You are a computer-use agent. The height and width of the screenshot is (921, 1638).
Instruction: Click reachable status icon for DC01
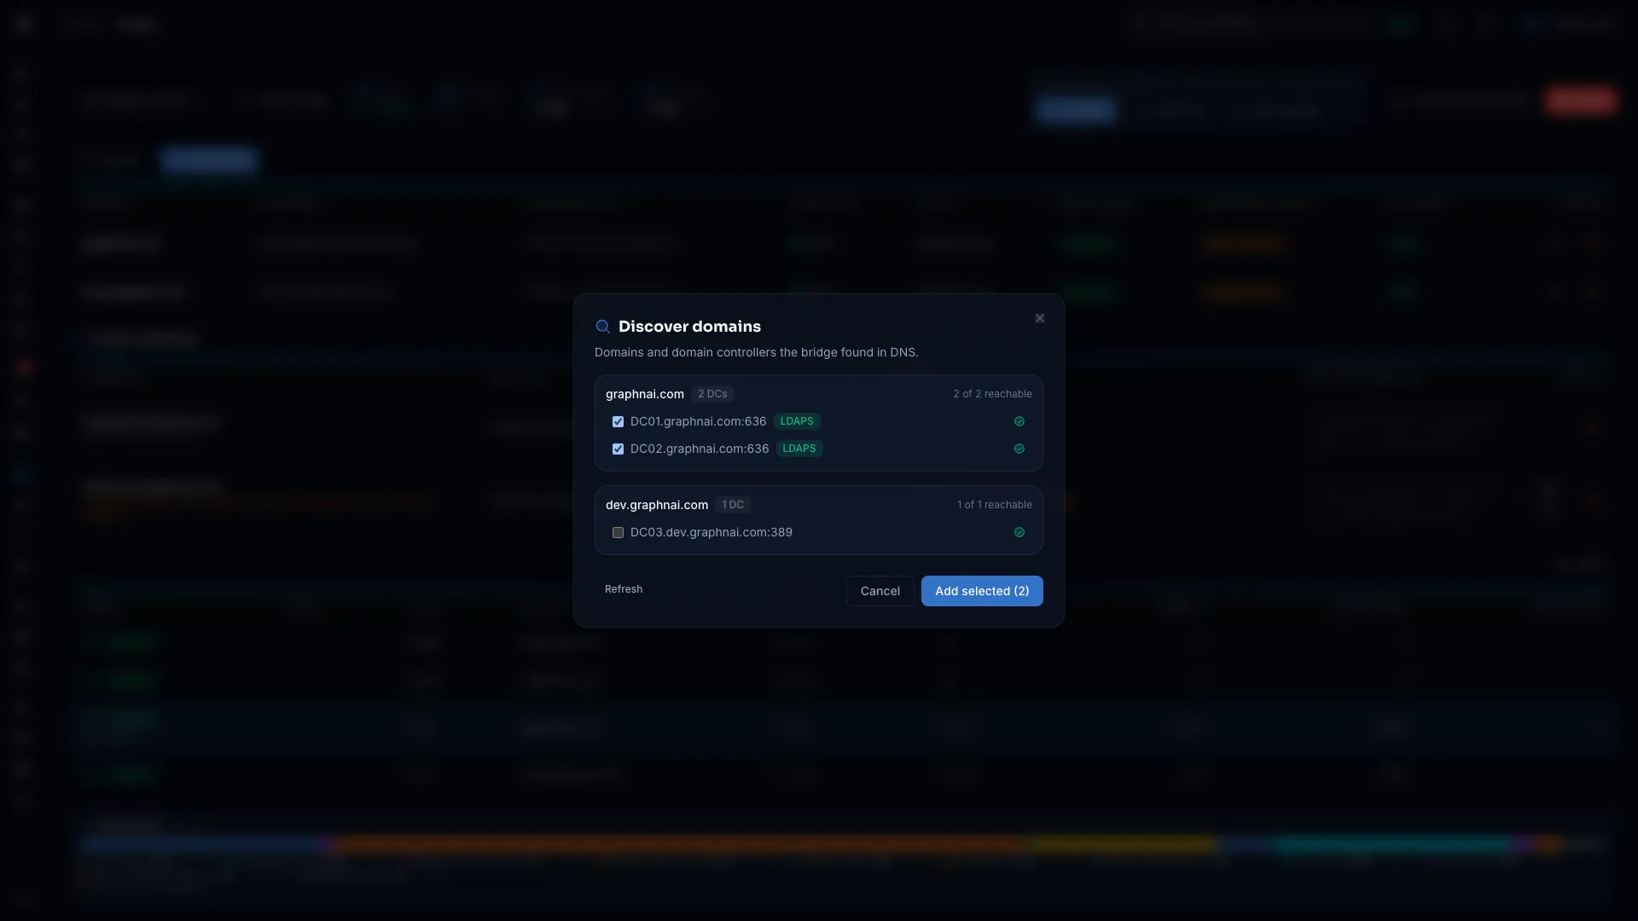pos(1019,421)
